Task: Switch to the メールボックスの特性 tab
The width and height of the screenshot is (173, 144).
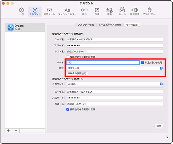Action: pyautogui.click(x=110, y=25)
